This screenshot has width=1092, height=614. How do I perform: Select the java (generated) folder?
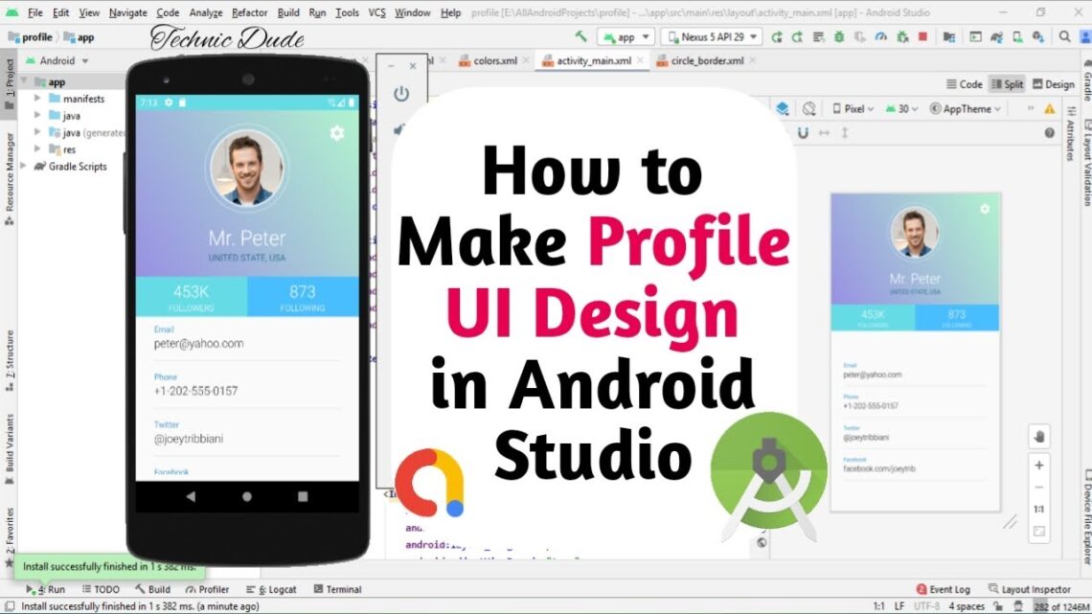(x=87, y=132)
